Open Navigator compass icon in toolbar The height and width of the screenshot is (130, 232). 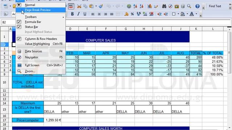tap(170, 6)
